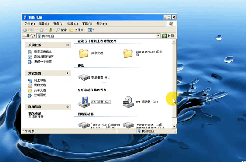Click the 后退 back arrow button
This screenshot has height=162, width=246.
click(28, 30)
